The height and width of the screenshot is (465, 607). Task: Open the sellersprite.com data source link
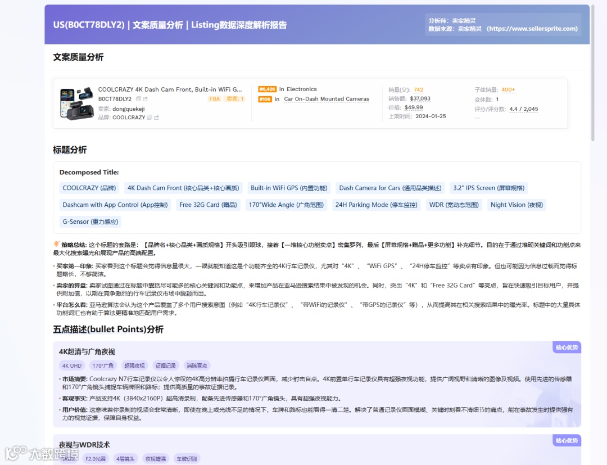click(532, 29)
